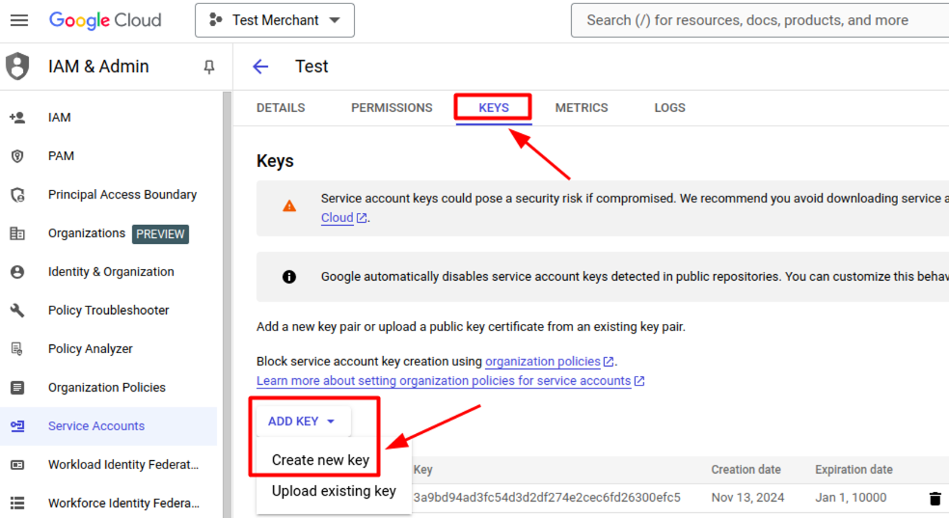This screenshot has width=949, height=518.
Task: Click the Keys section heading
Action: click(275, 161)
